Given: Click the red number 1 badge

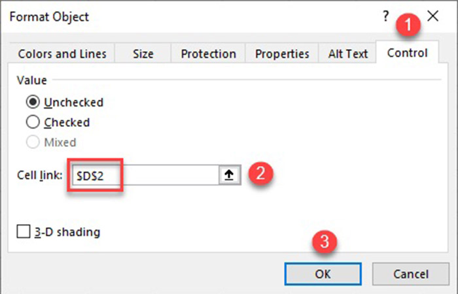Looking at the screenshot, I should click(x=410, y=26).
